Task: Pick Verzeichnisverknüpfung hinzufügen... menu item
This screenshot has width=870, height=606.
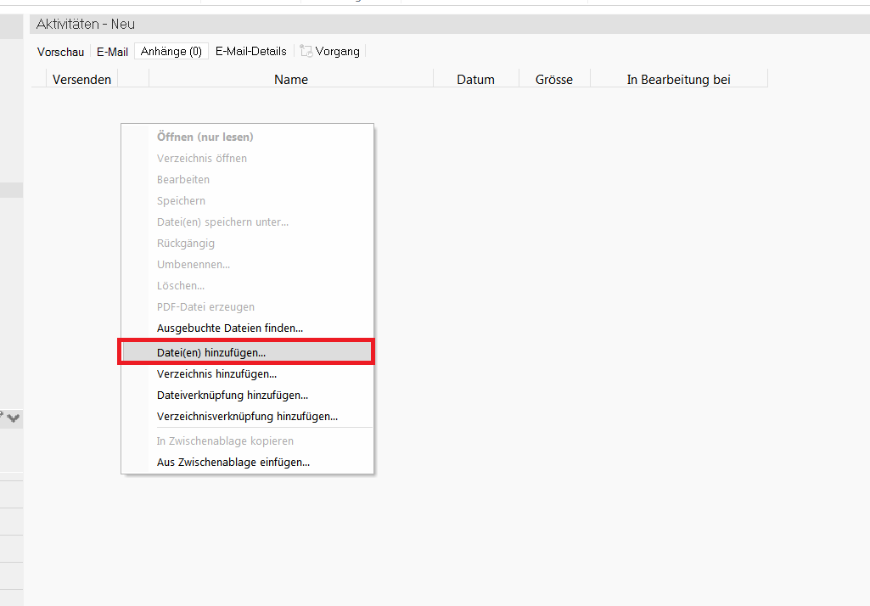Action: (x=247, y=416)
